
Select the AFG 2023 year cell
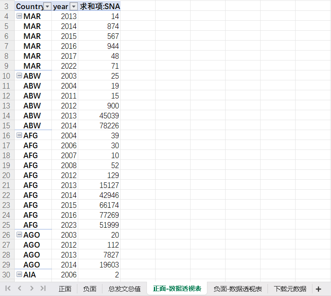(65, 225)
